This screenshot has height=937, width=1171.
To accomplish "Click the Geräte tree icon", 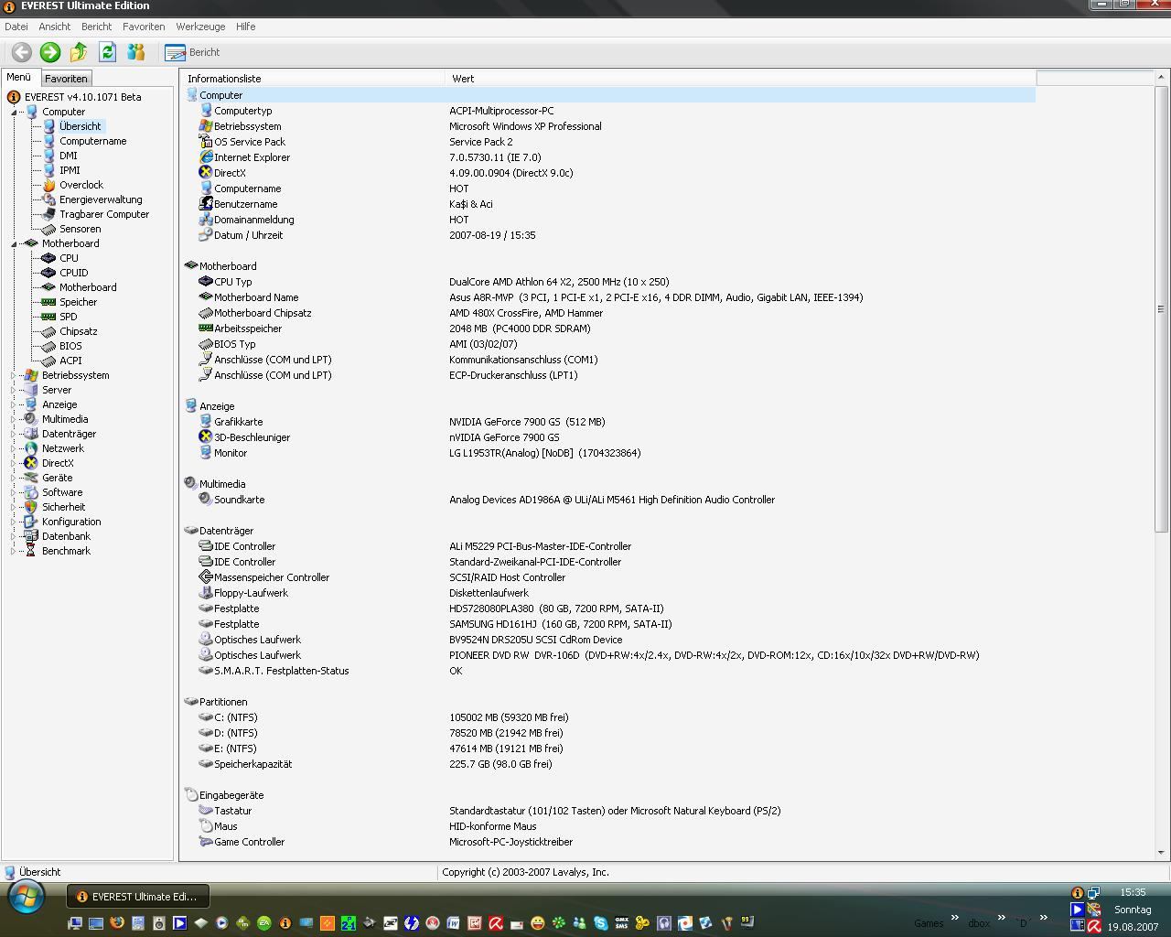I will click(31, 478).
